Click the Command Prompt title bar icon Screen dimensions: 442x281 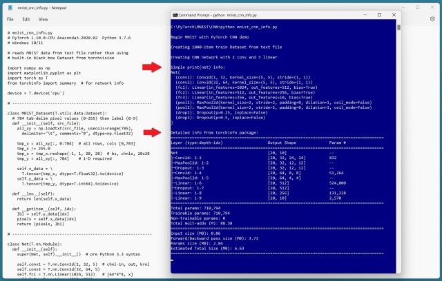tap(174, 14)
